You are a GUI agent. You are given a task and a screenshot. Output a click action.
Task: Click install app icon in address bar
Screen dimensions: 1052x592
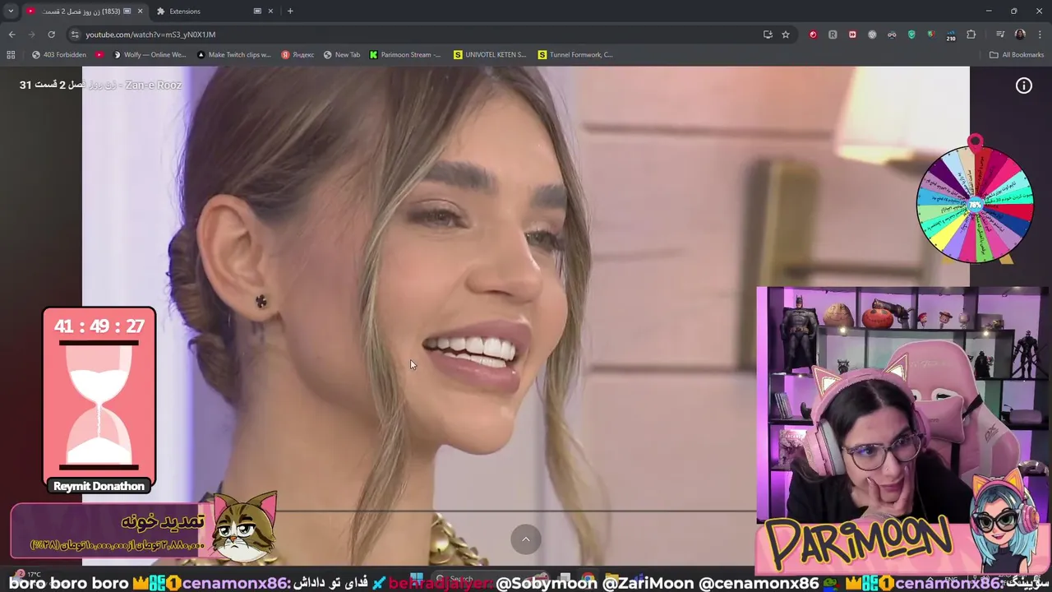tap(768, 35)
